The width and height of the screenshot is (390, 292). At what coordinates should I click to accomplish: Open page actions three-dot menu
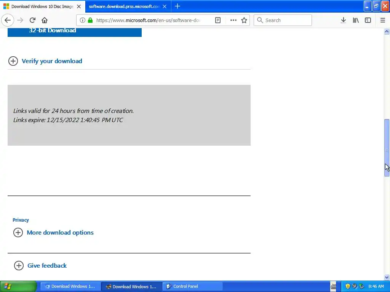click(233, 20)
